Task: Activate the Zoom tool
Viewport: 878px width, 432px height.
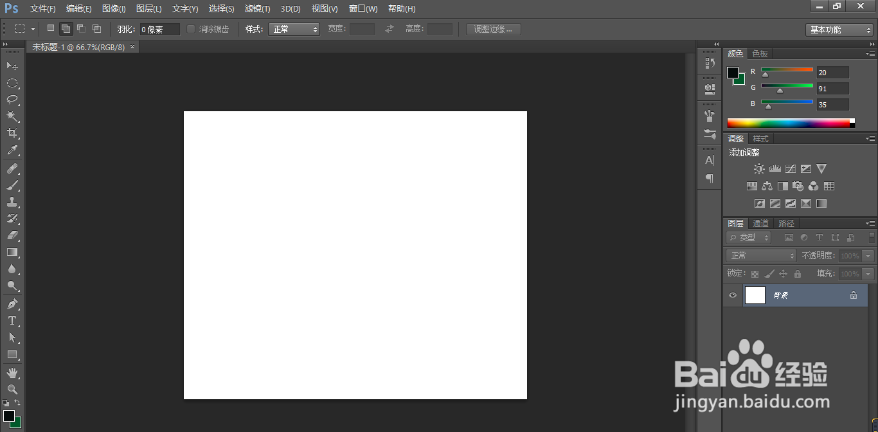Action: [x=13, y=389]
